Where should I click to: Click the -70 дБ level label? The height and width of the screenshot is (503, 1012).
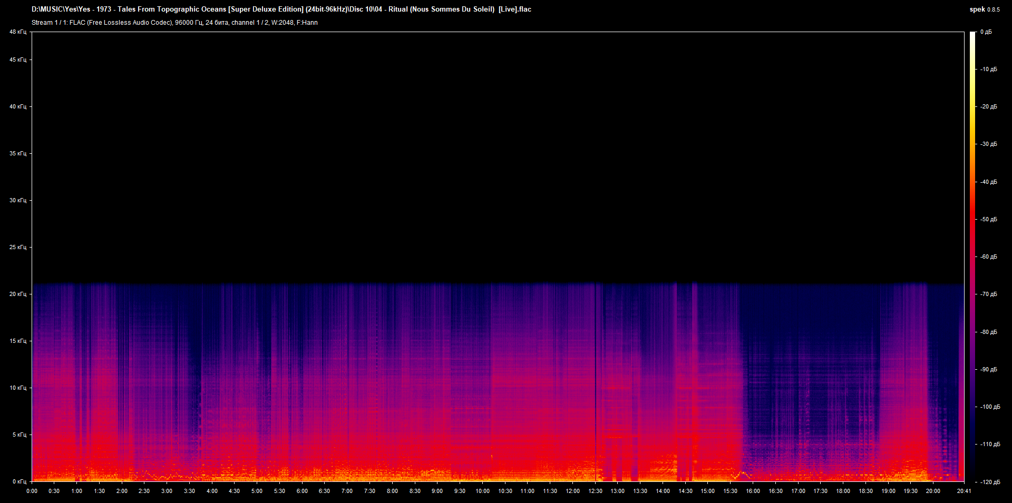[989, 294]
